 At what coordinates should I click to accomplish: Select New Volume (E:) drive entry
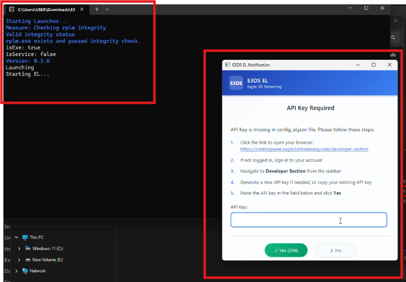(47, 260)
